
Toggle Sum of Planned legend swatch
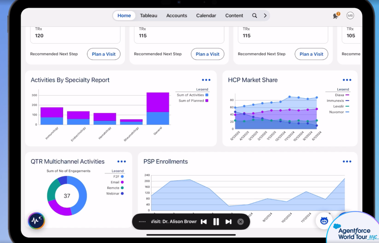[207, 101]
